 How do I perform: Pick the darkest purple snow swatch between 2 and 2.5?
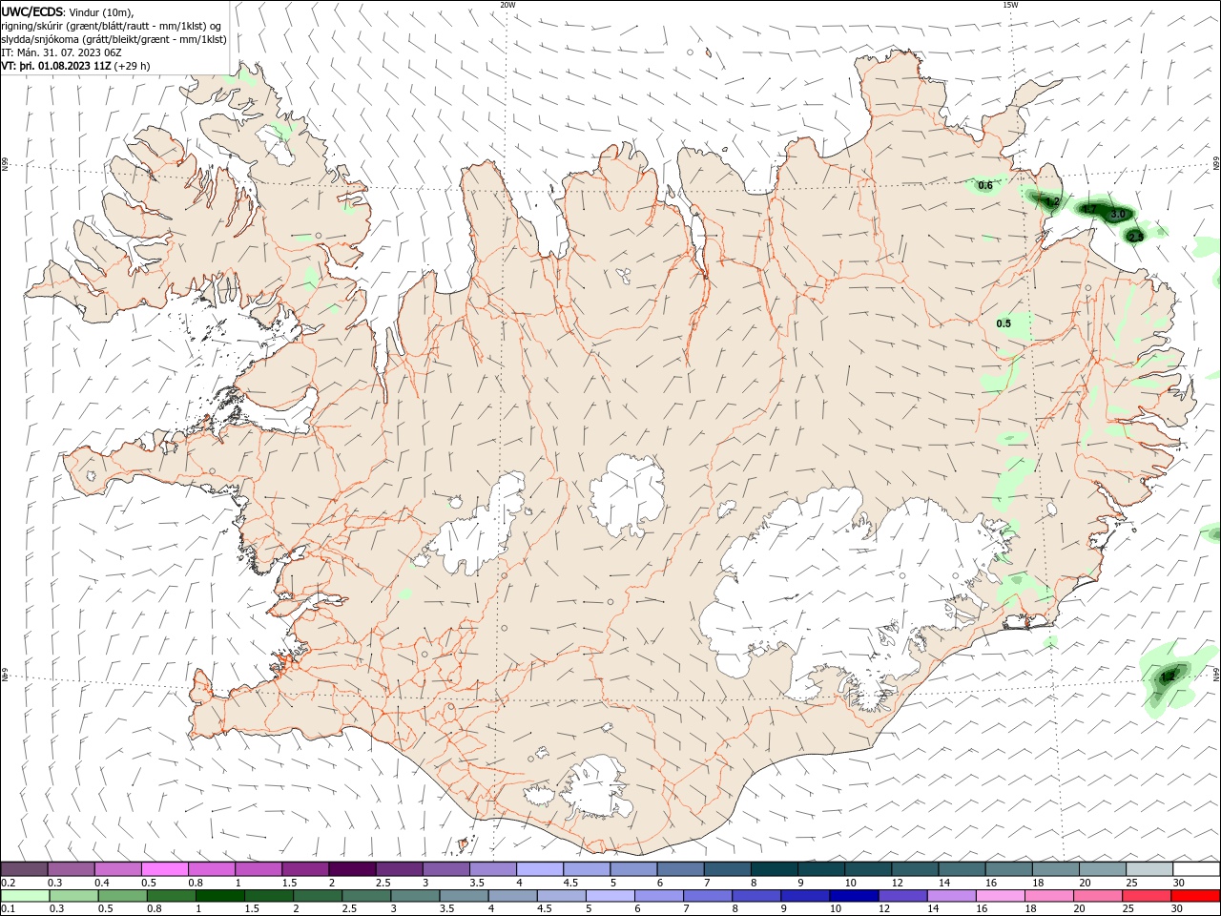click(x=352, y=869)
